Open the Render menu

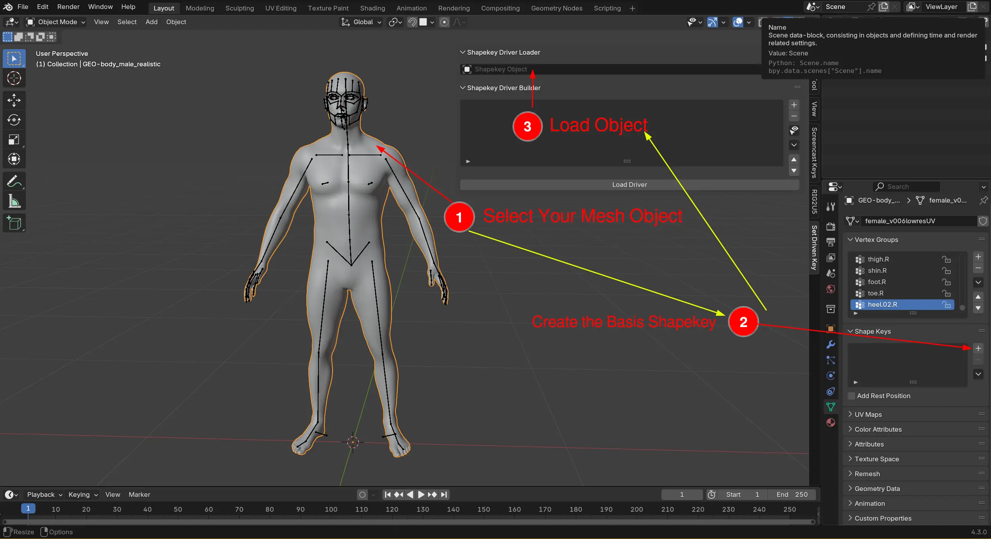pos(68,7)
